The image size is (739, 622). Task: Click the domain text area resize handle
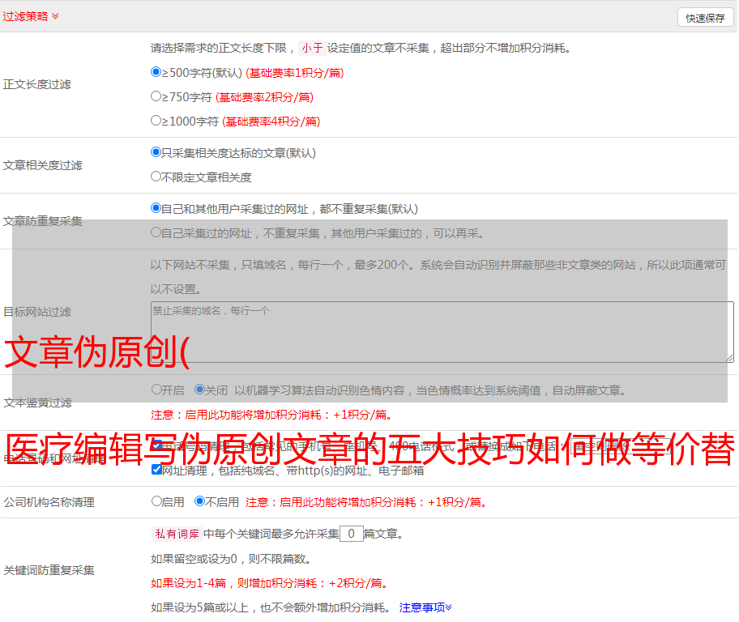729,357
